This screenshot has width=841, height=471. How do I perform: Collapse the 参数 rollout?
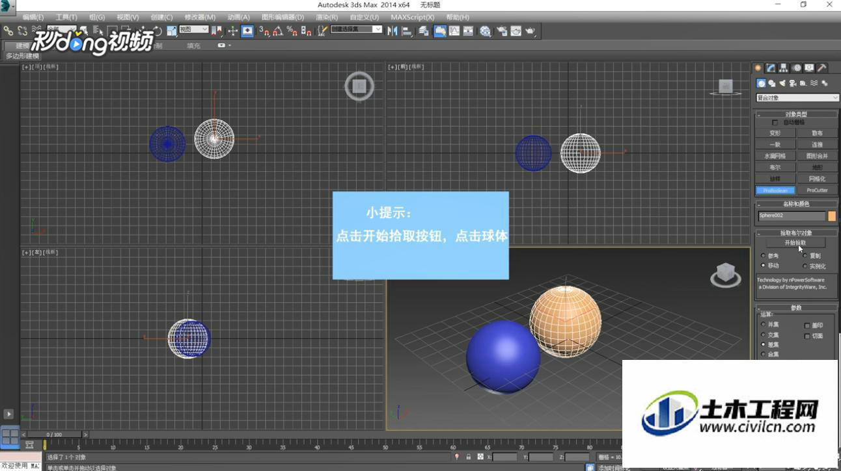coord(795,308)
